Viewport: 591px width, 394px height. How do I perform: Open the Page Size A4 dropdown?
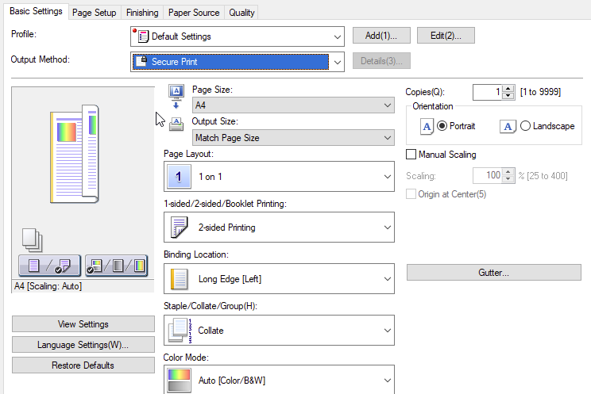pos(293,105)
